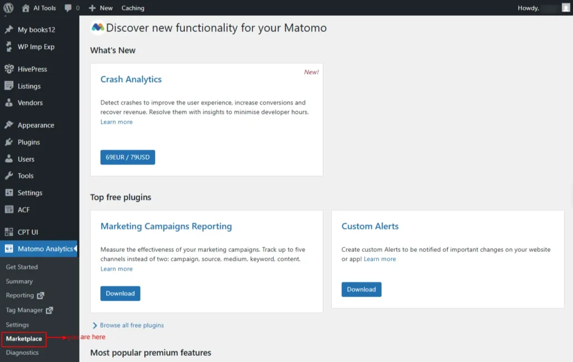
Task: Open the HivePress menu icon
Action: 9,69
